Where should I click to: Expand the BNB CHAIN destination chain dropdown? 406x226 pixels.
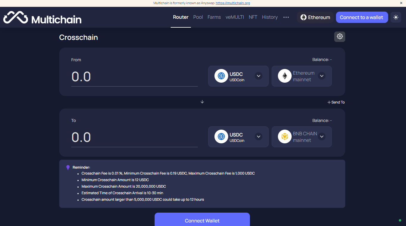point(321,137)
